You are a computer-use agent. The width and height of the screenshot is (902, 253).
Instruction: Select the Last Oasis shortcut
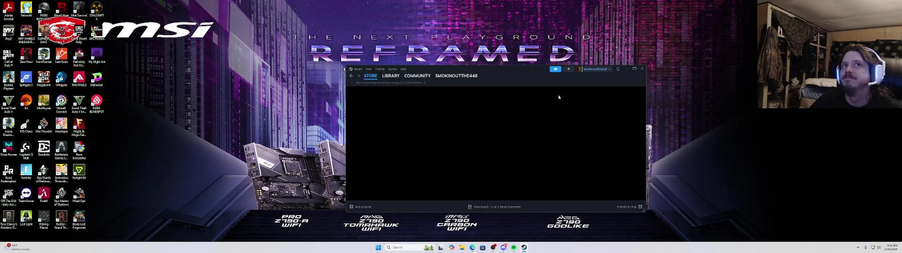(x=61, y=56)
